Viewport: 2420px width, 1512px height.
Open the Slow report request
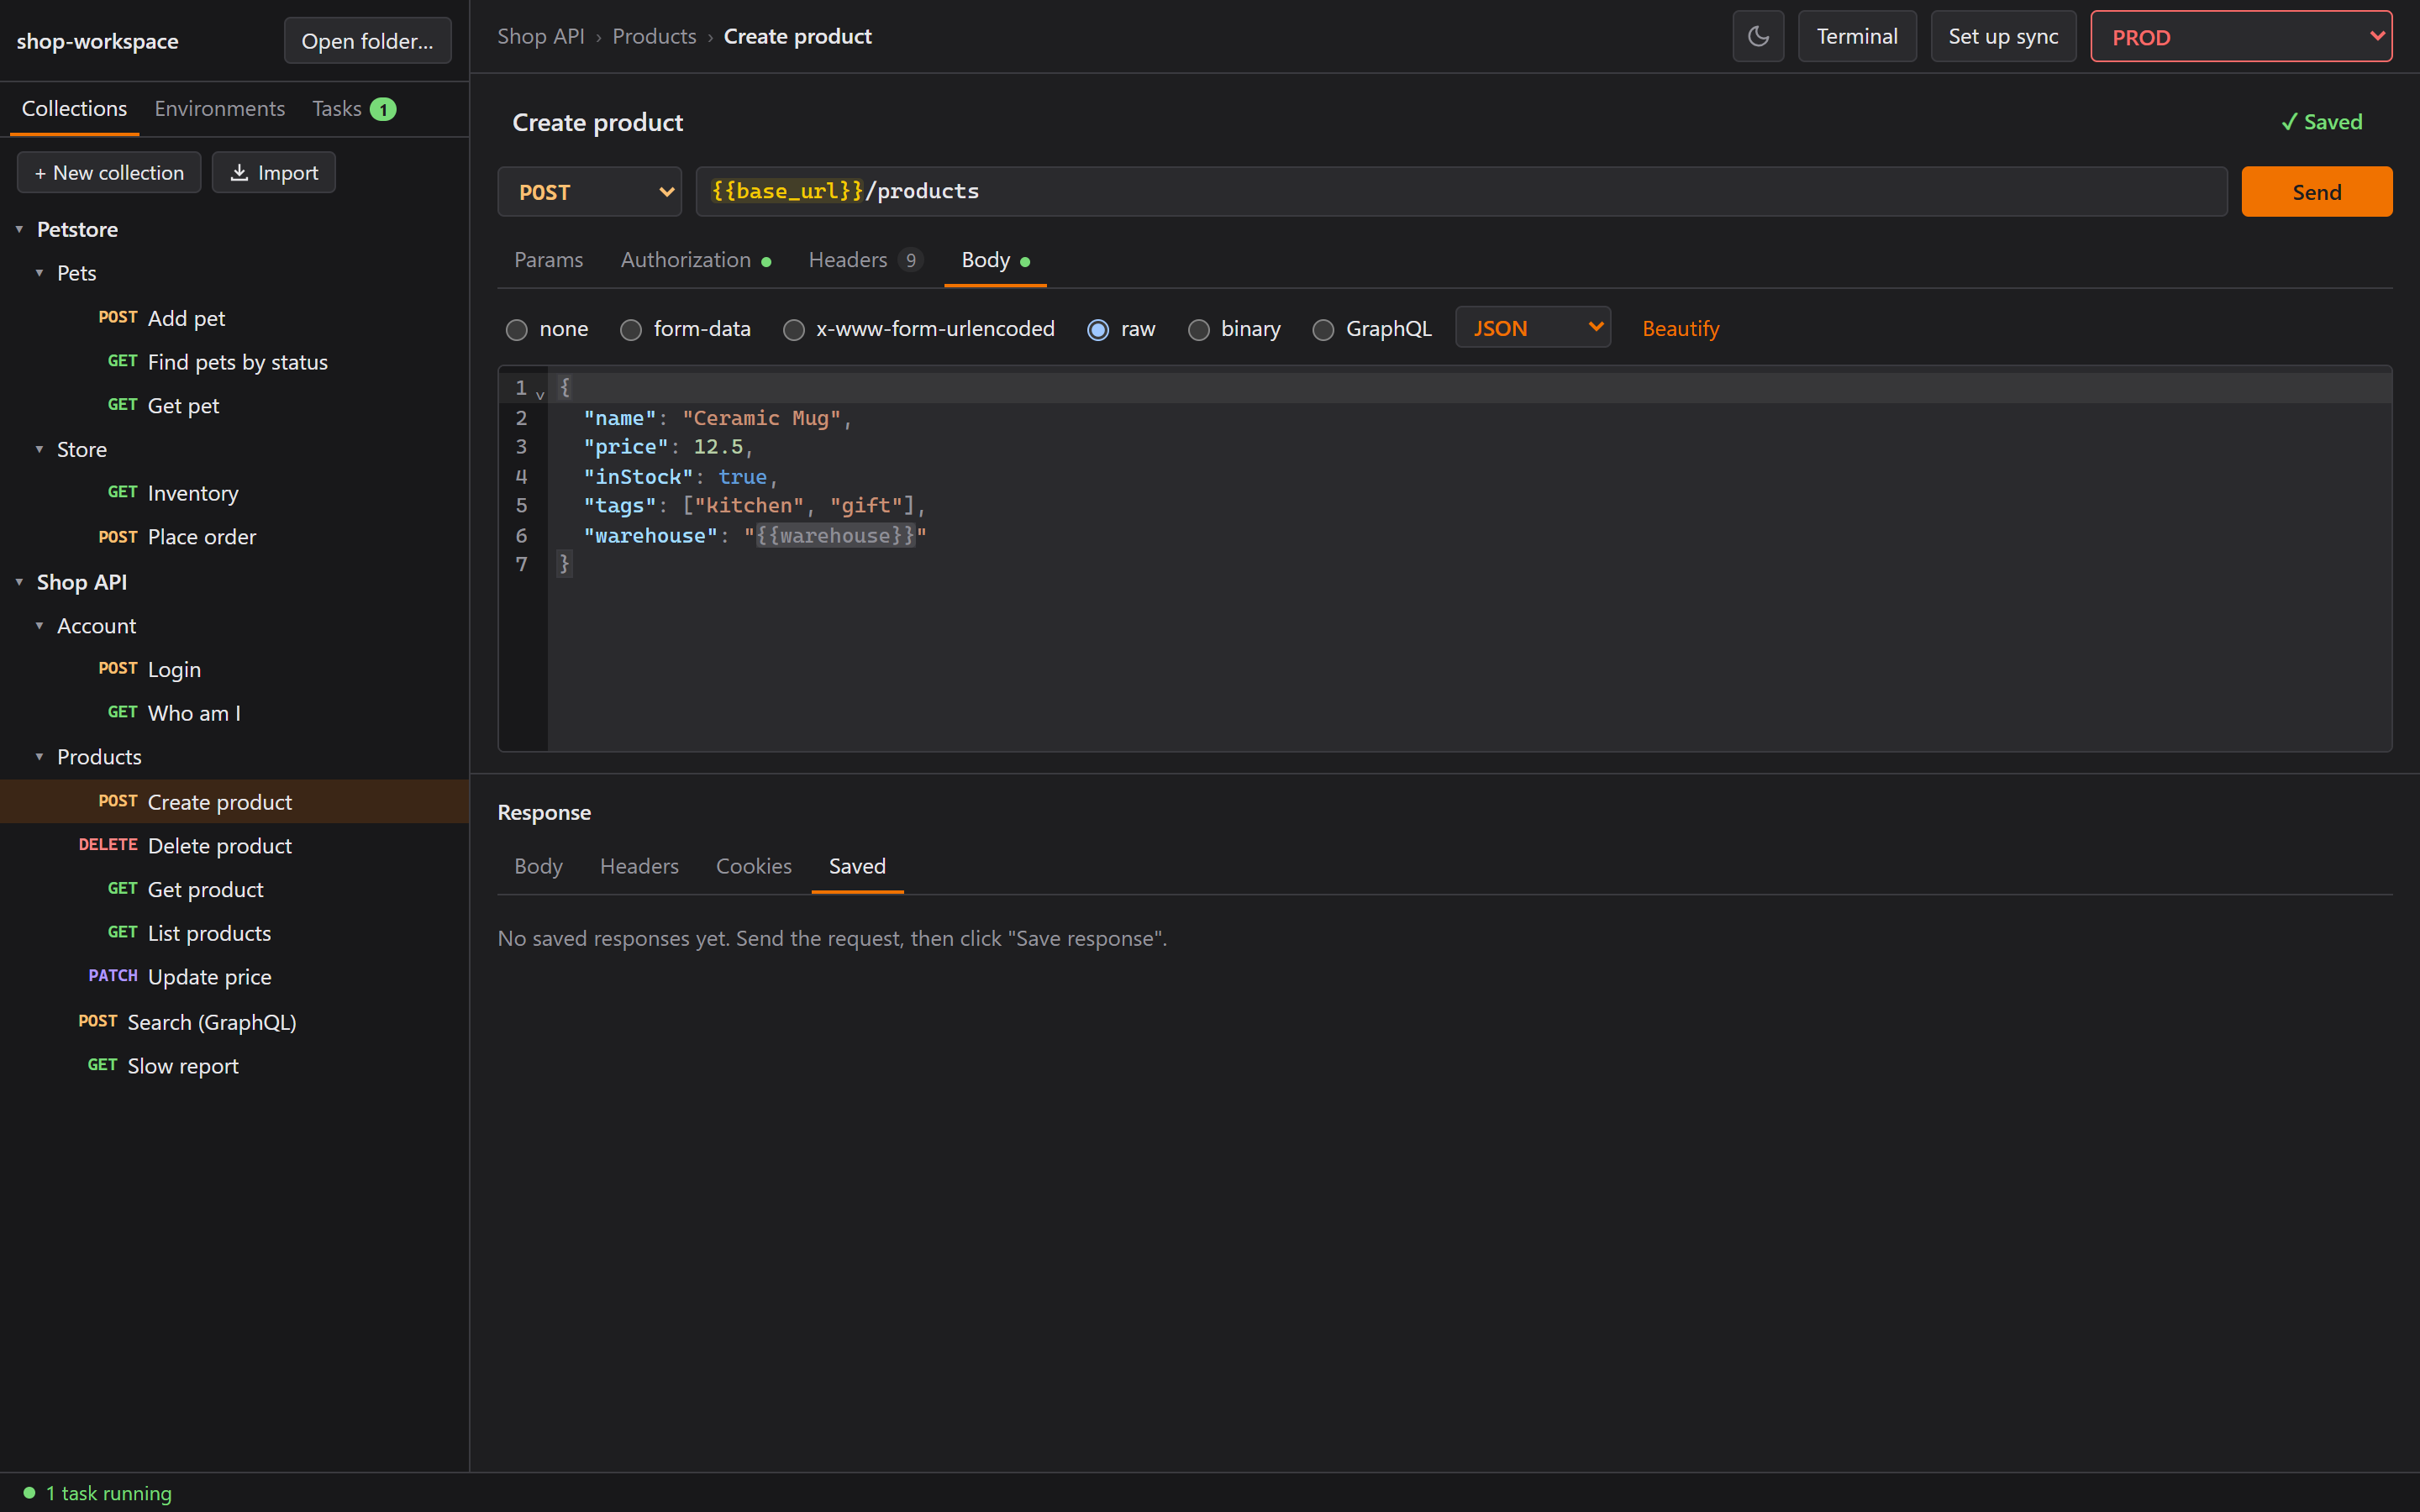(x=234, y=1065)
